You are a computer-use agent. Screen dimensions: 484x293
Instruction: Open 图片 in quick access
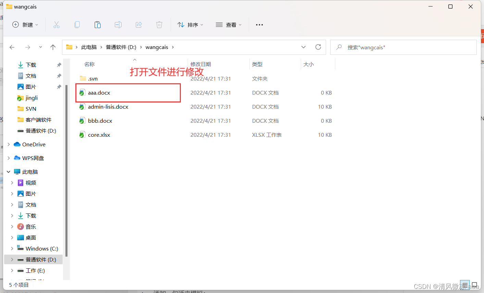pos(31,87)
